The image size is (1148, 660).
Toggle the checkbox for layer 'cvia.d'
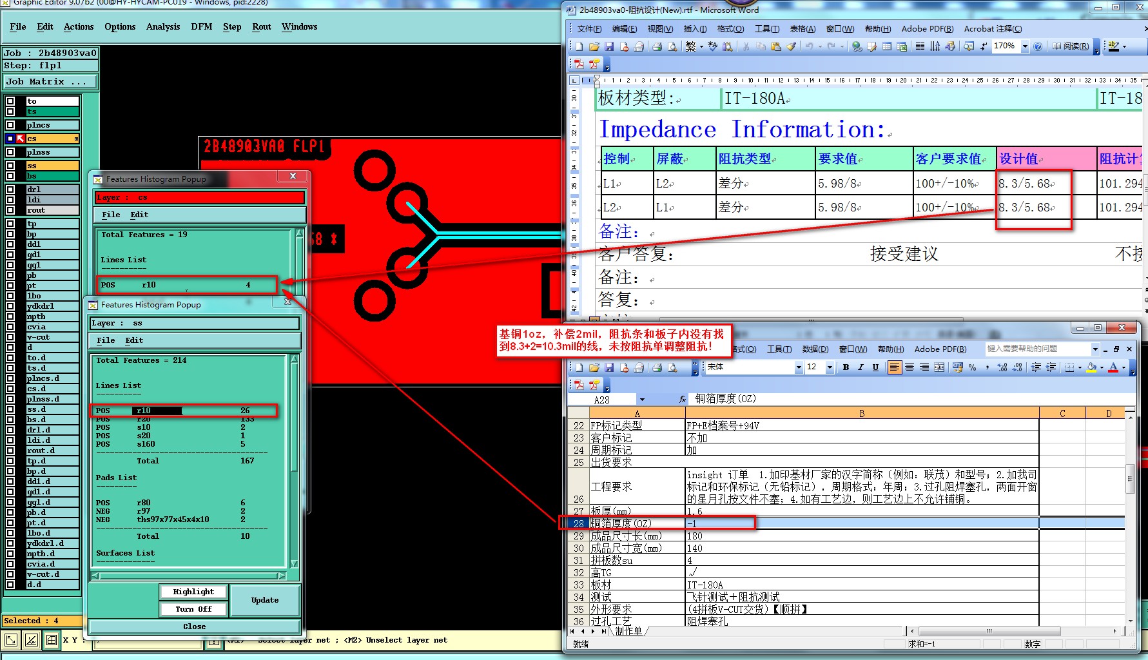pyautogui.click(x=10, y=564)
